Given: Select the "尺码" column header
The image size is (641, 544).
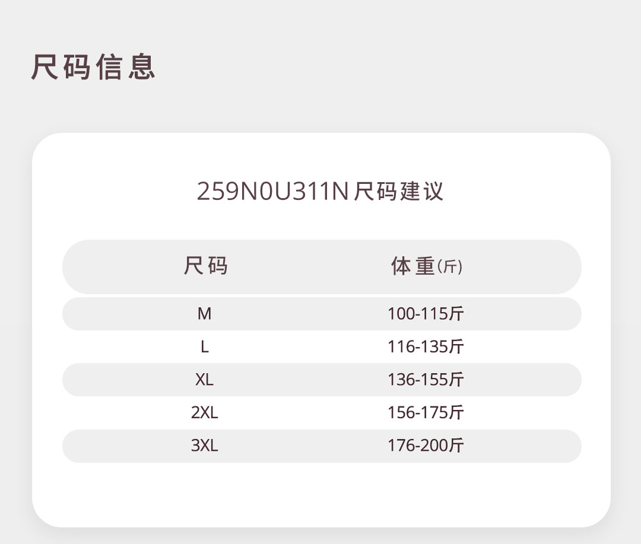Looking at the screenshot, I should [205, 266].
